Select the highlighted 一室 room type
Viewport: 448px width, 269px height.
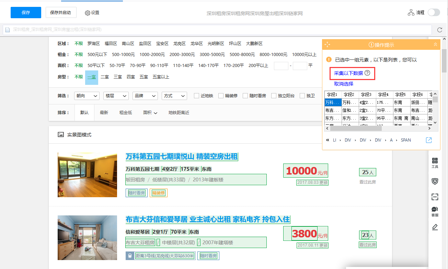tap(92, 77)
